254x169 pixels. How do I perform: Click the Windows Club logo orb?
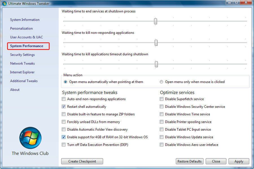click(30, 138)
